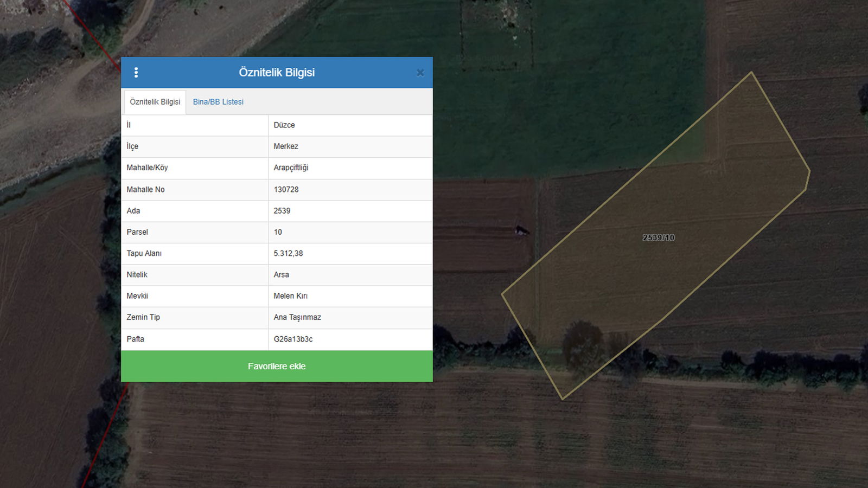Open the three-dot options menu
868x488 pixels.
click(x=136, y=72)
